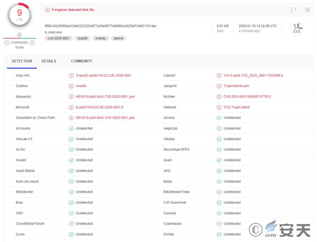Image resolution: width=317 pixels, height=242 pixels.
Task: Click the Community Score label
Action: [19, 45]
